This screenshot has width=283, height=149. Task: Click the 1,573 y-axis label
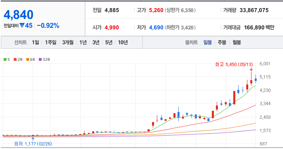click(x=265, y=130)
